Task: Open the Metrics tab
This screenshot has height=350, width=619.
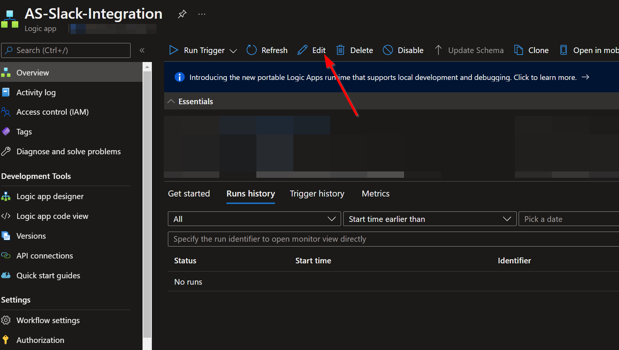Action: [x=376, y=193]
